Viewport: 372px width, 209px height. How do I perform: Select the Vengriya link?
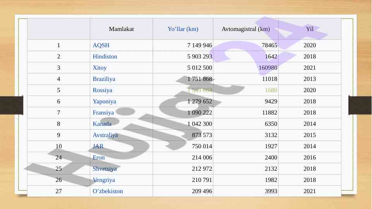click(104, 180)
